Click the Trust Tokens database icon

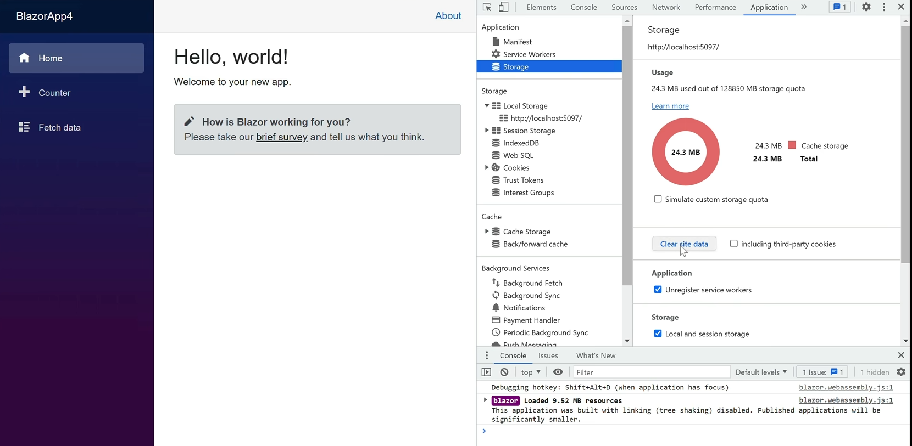496,180
